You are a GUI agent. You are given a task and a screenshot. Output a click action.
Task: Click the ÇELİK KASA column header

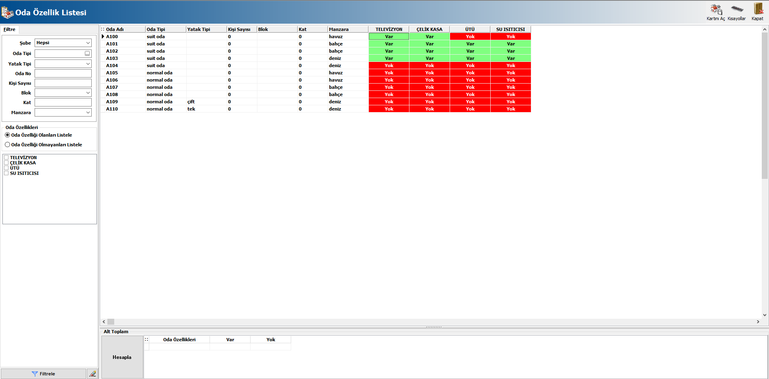pyautogui.click(x=430, y=29)
